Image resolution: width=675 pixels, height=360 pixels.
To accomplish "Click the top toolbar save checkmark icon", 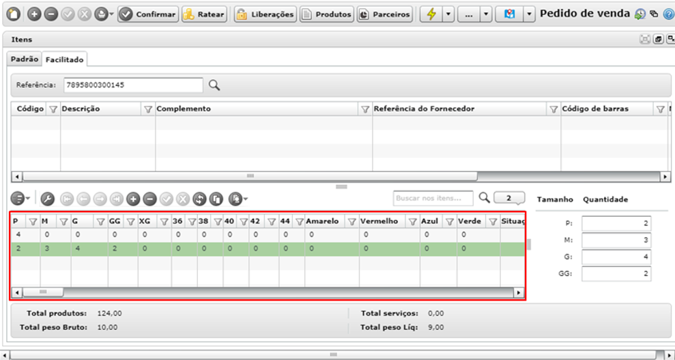I will point(67,14).
